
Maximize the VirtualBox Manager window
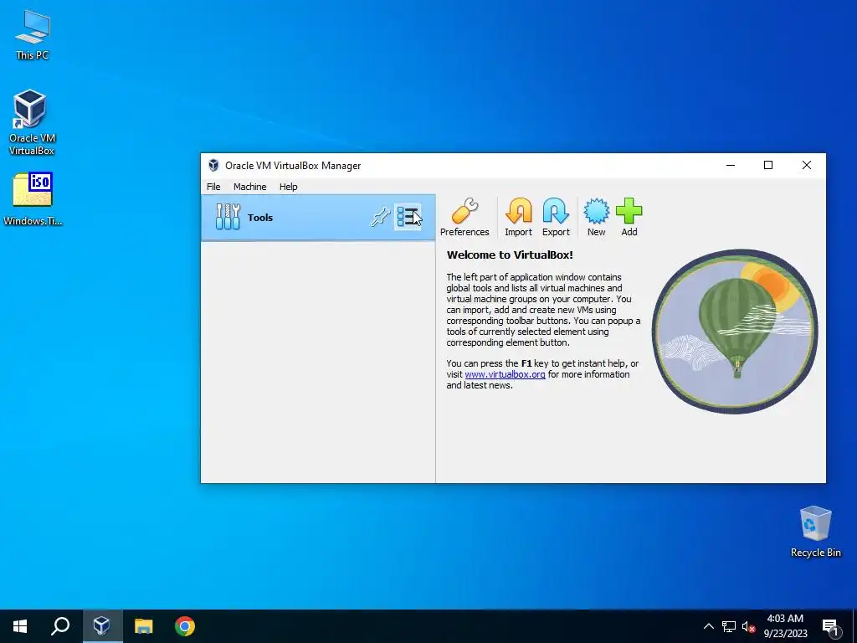tap(768, 165)
